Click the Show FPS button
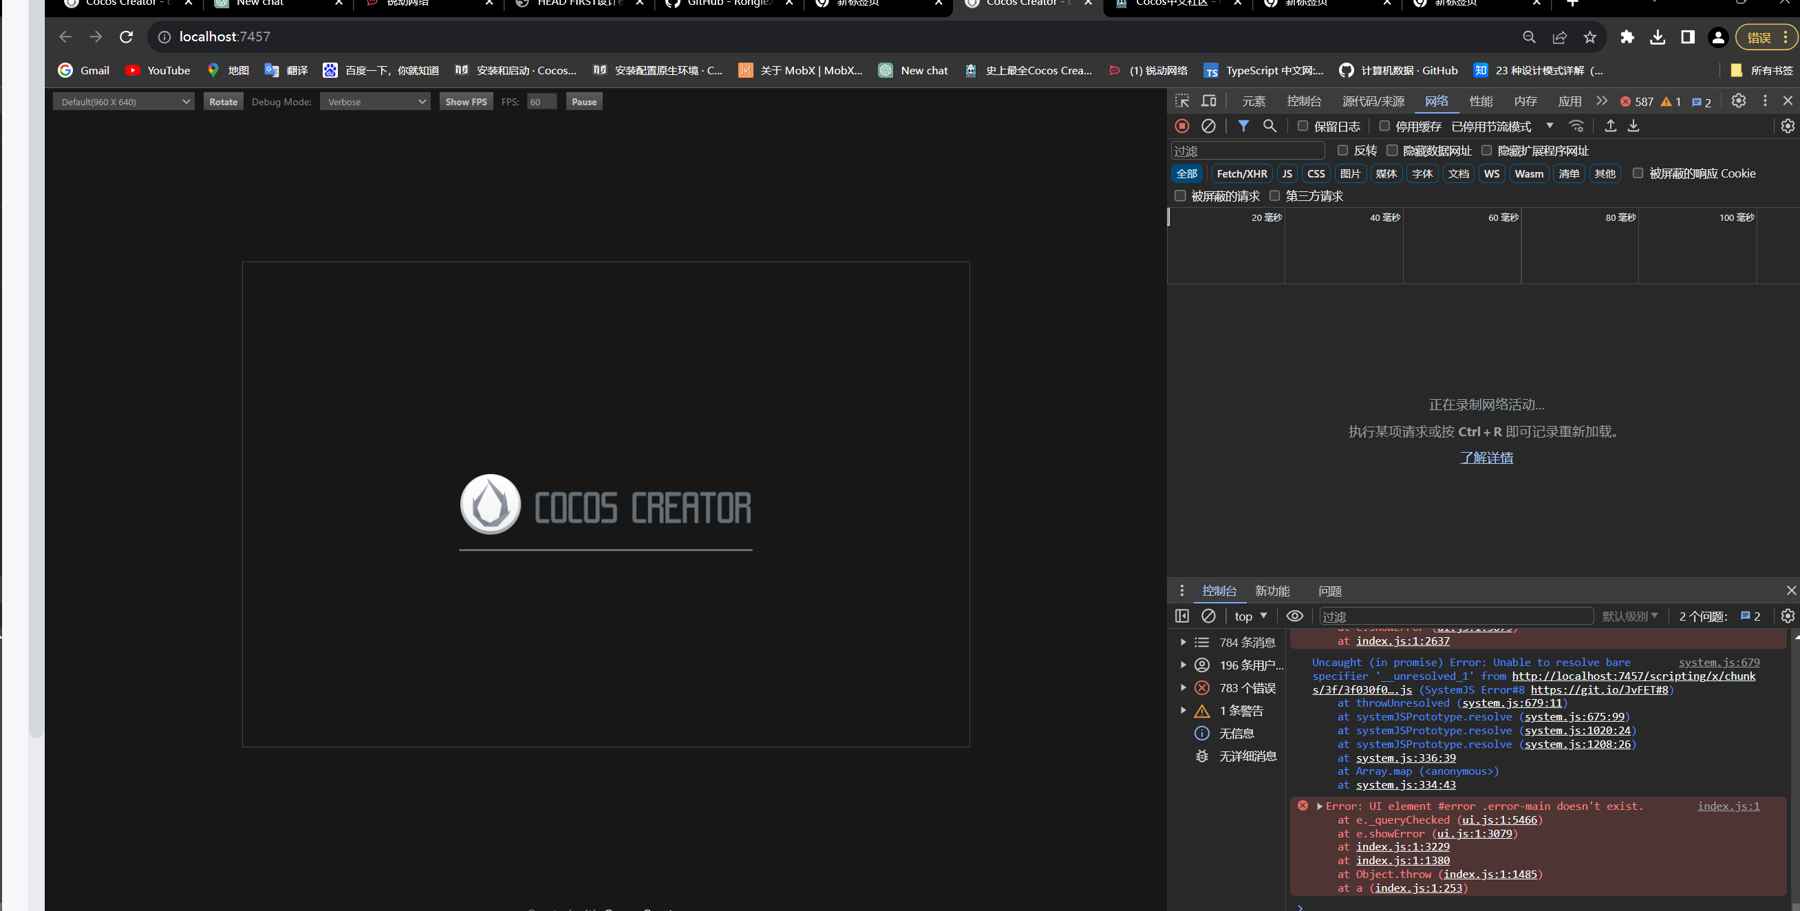Screen dimensions: 1800x911 [465, 102]
